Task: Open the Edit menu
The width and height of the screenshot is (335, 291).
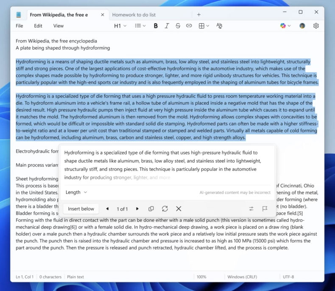Action: coord(38,26)
